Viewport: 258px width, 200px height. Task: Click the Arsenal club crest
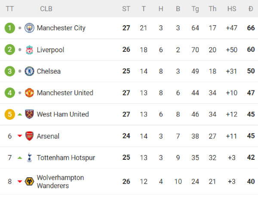pos(29,136)
